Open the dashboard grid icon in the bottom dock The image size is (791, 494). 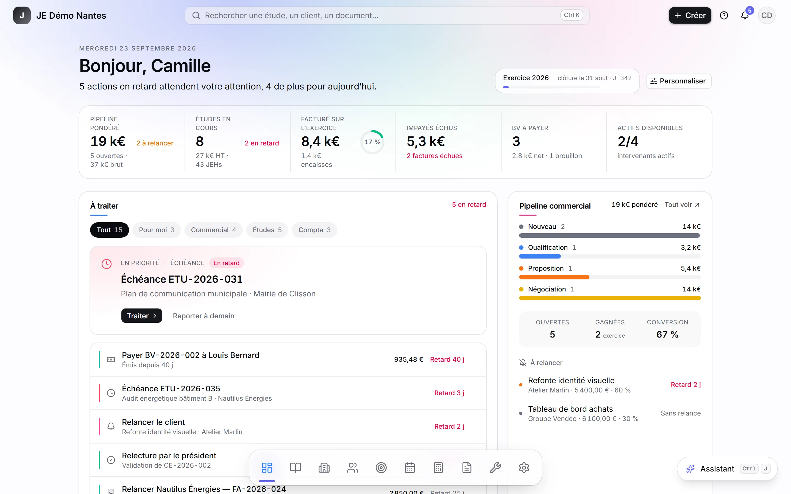267,468
